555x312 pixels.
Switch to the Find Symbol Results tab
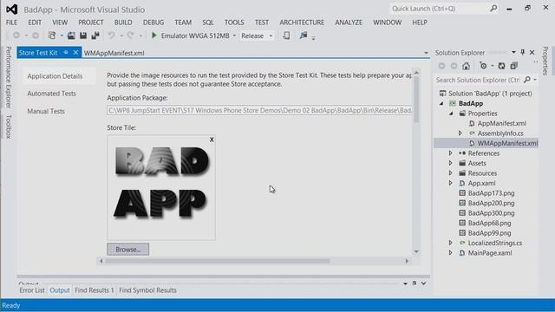[147, 290]
